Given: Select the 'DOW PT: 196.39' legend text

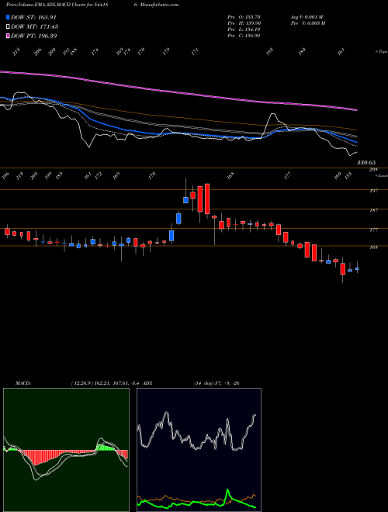Looking at the screenshot, I should (33, 36).
